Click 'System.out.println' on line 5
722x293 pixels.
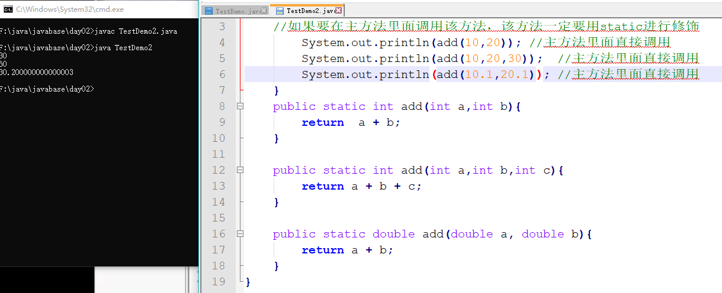[365, 58]
